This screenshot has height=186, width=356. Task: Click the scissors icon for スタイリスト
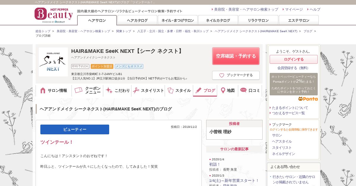[136, 91]
